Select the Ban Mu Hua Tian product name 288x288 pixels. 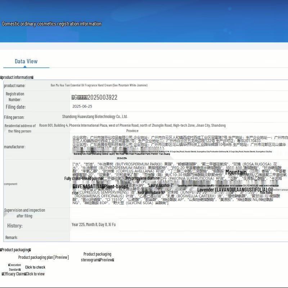(x=99, y=85)
